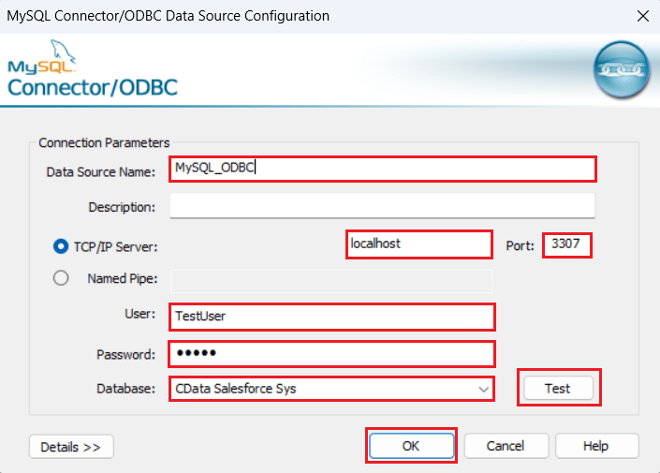
Task: Click the greyed-out Named Pipe text box
Action: (331, 279)
